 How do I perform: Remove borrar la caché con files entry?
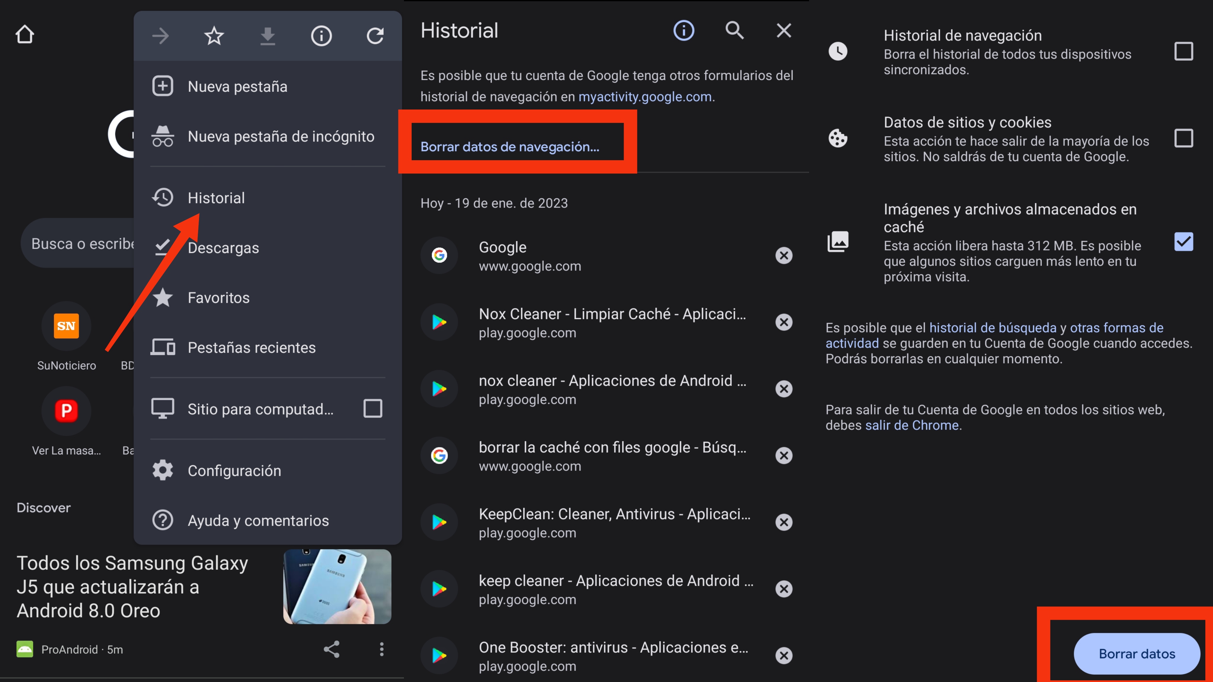[784, 456]
